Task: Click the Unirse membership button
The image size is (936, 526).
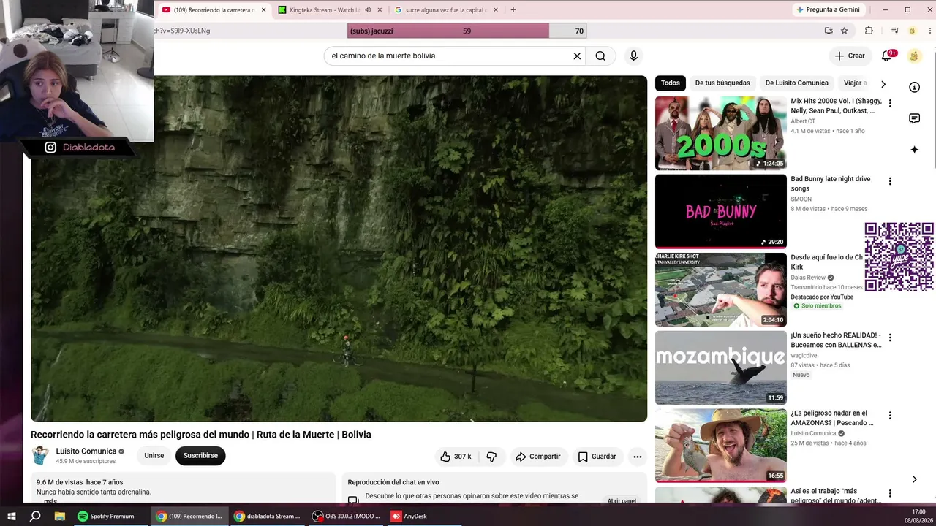Action: pos(154,456)
